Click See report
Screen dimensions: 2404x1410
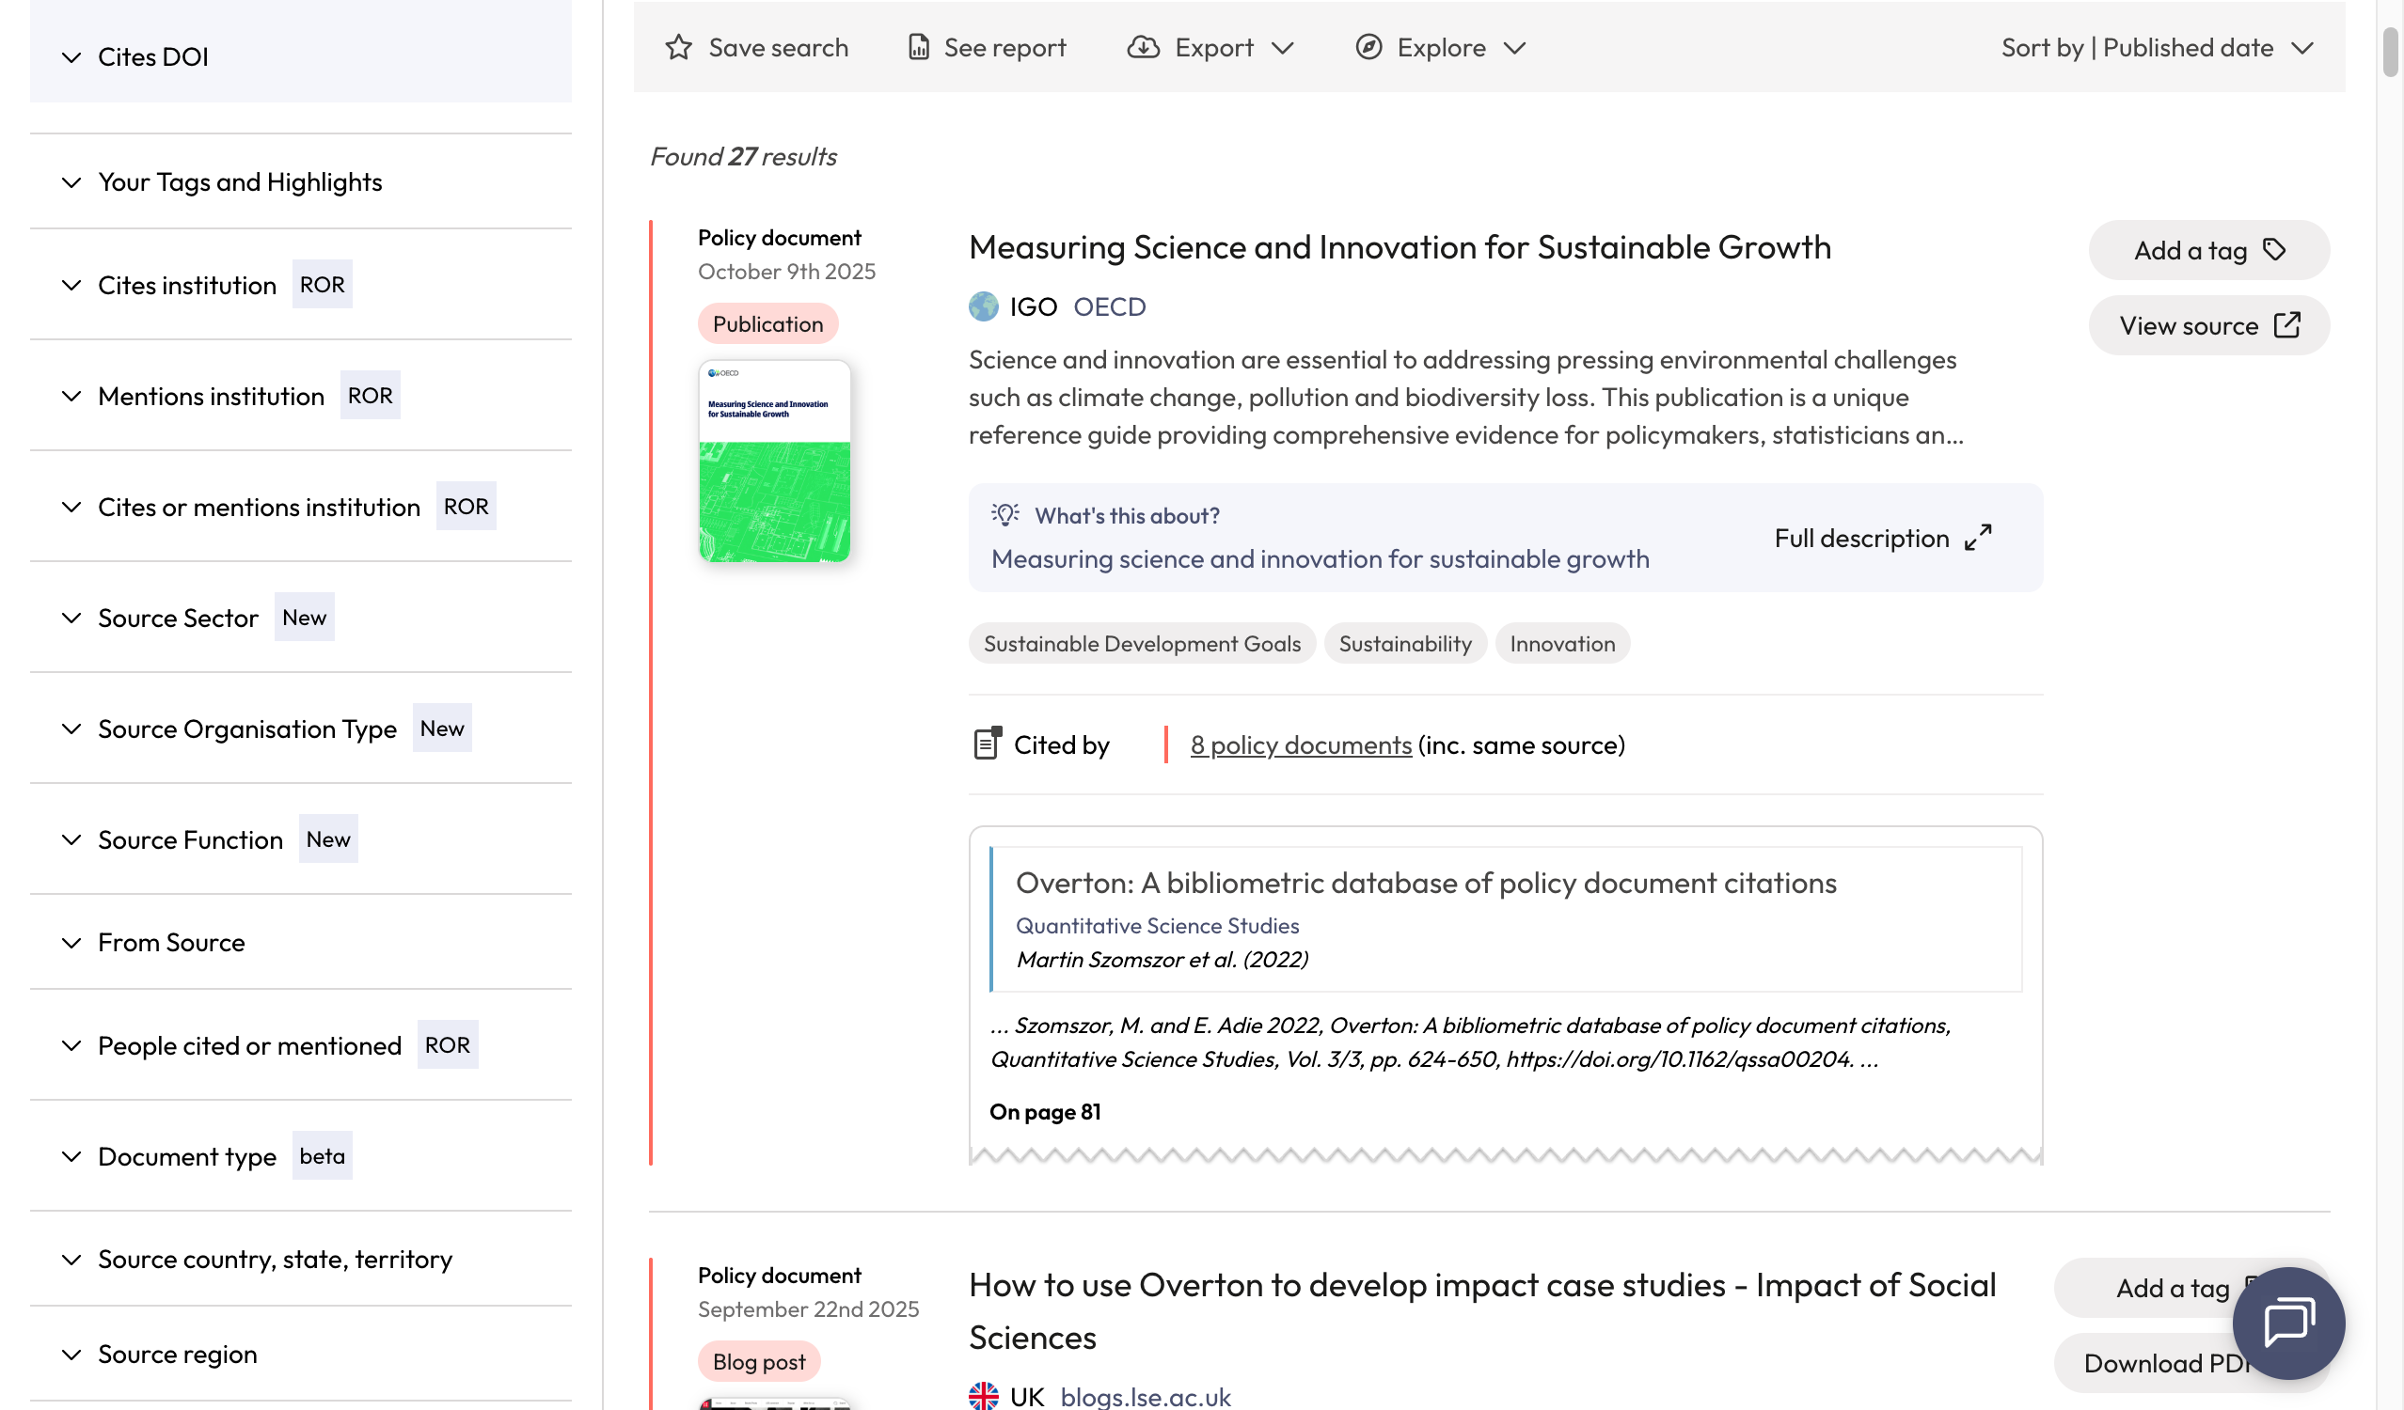coord(987,48)
